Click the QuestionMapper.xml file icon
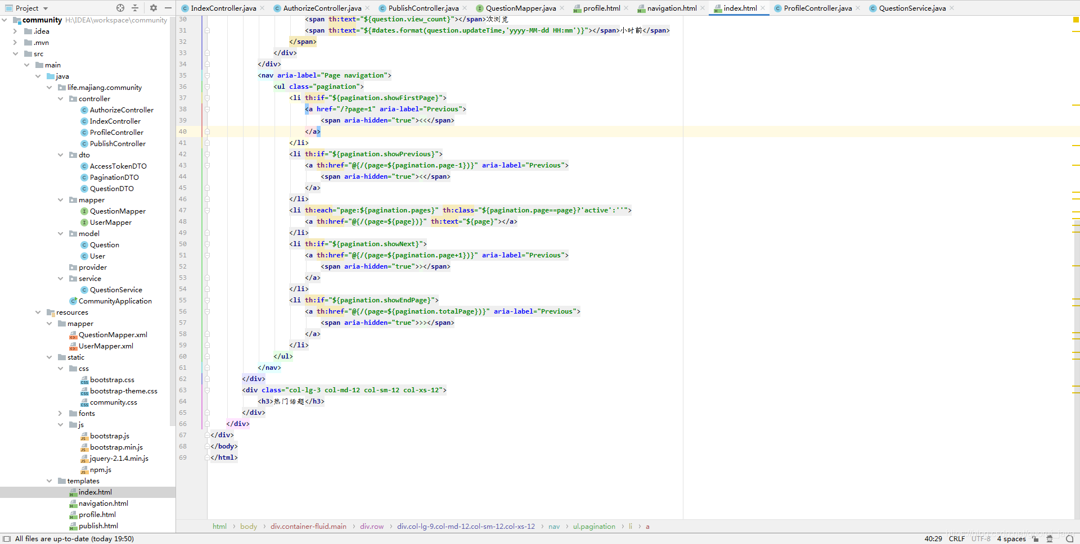 (73, 335)
